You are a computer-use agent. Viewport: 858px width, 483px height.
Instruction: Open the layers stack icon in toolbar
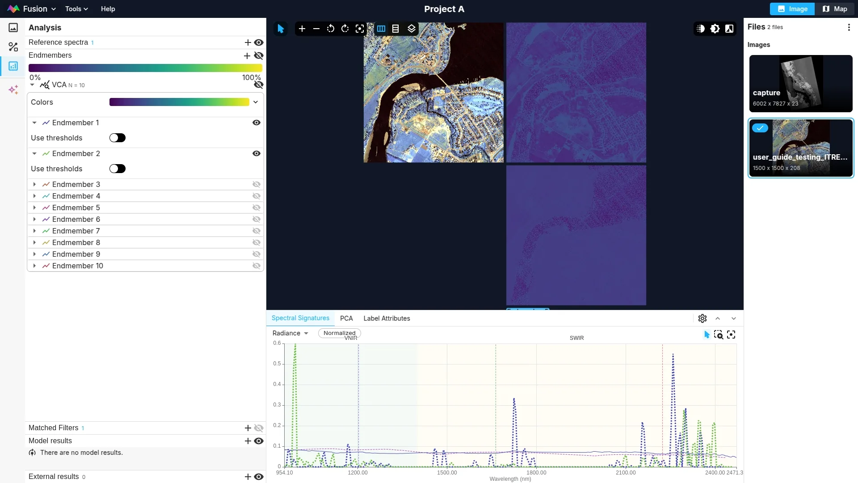click(x=412, y=29)
